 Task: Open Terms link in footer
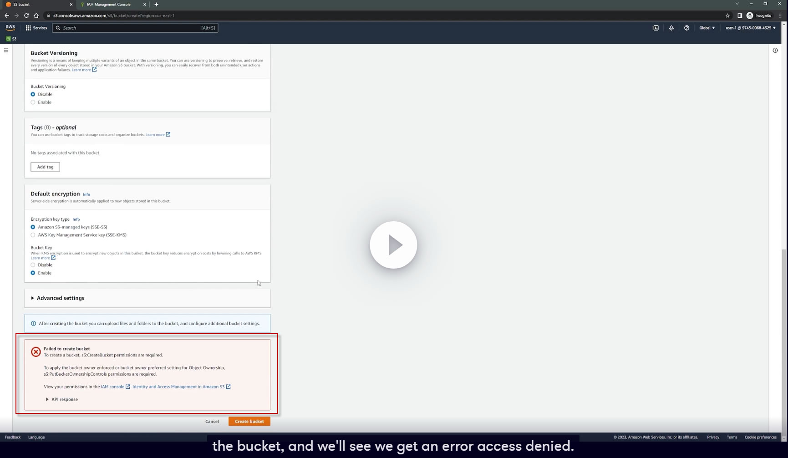point(732,438)
